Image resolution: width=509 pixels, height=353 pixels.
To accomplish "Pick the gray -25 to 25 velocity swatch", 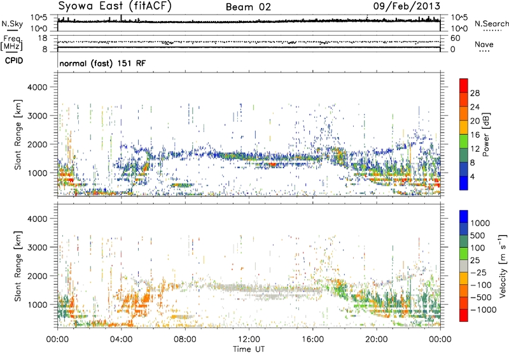I will click(464, 266).
